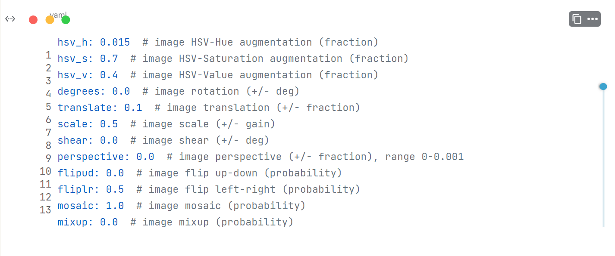Place cursor on the translate value 0.1
Viewport: 615px width, 256px height.
133,108
